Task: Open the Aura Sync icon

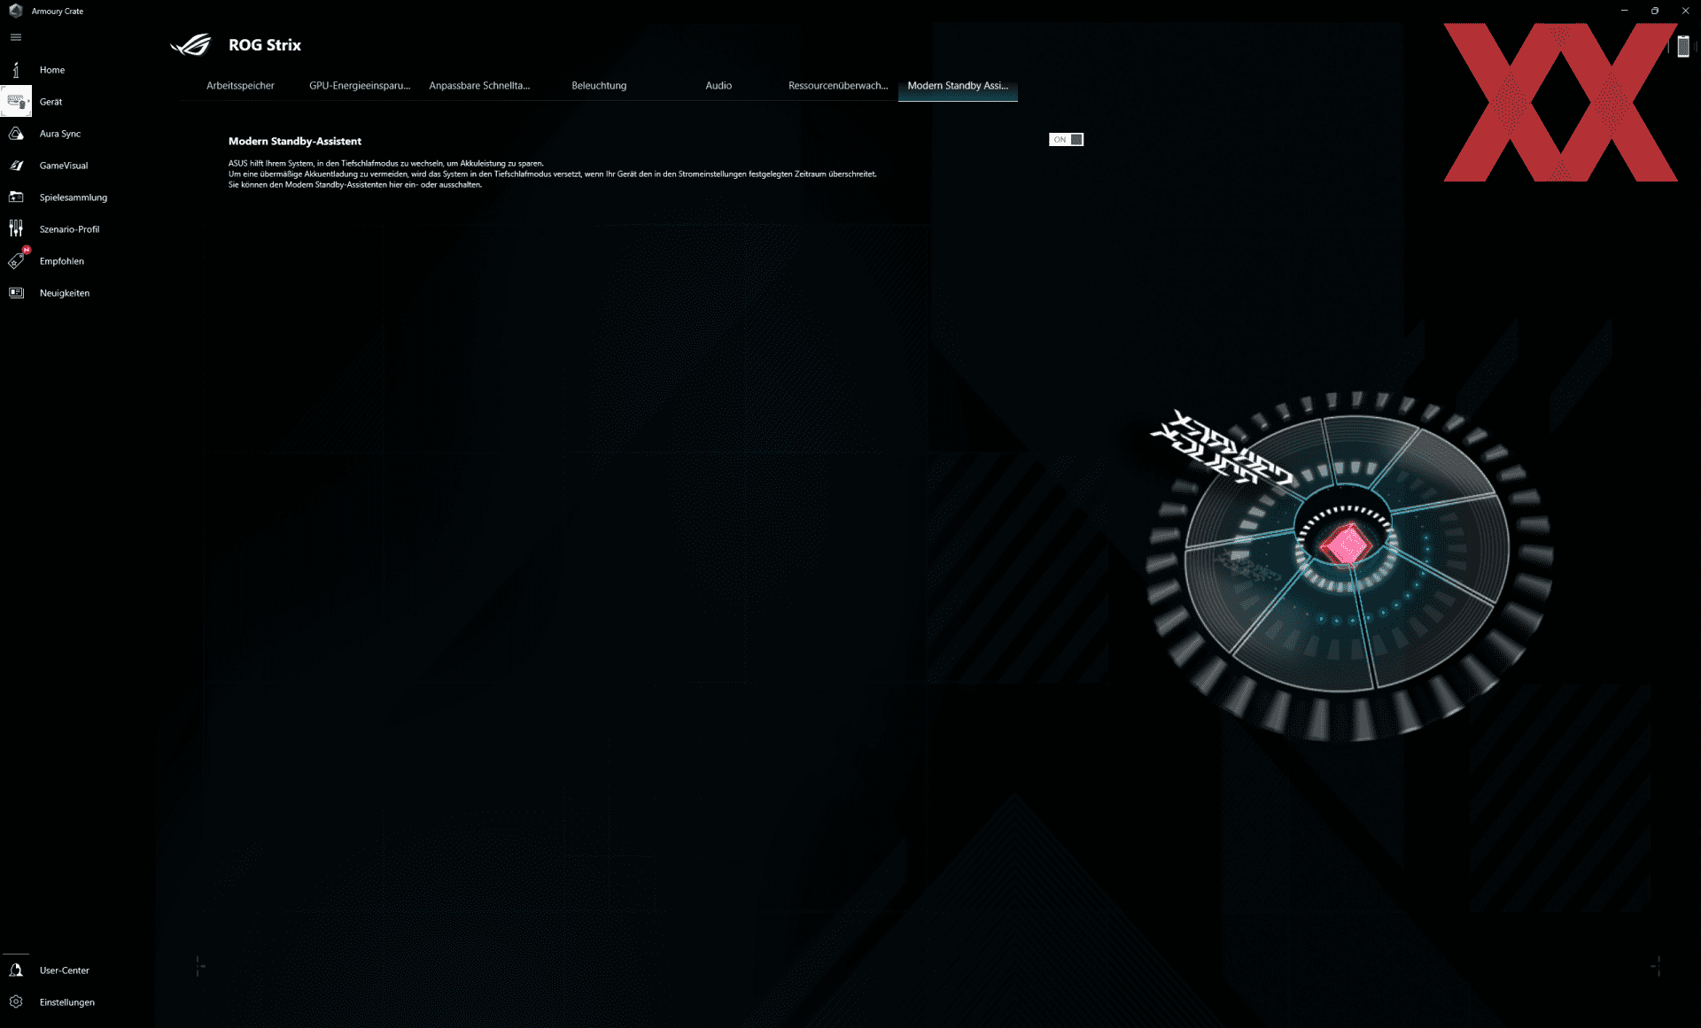Action: 16,134
